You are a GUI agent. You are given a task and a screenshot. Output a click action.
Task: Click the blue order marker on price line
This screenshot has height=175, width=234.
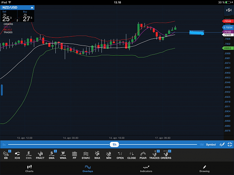[197, 32]
